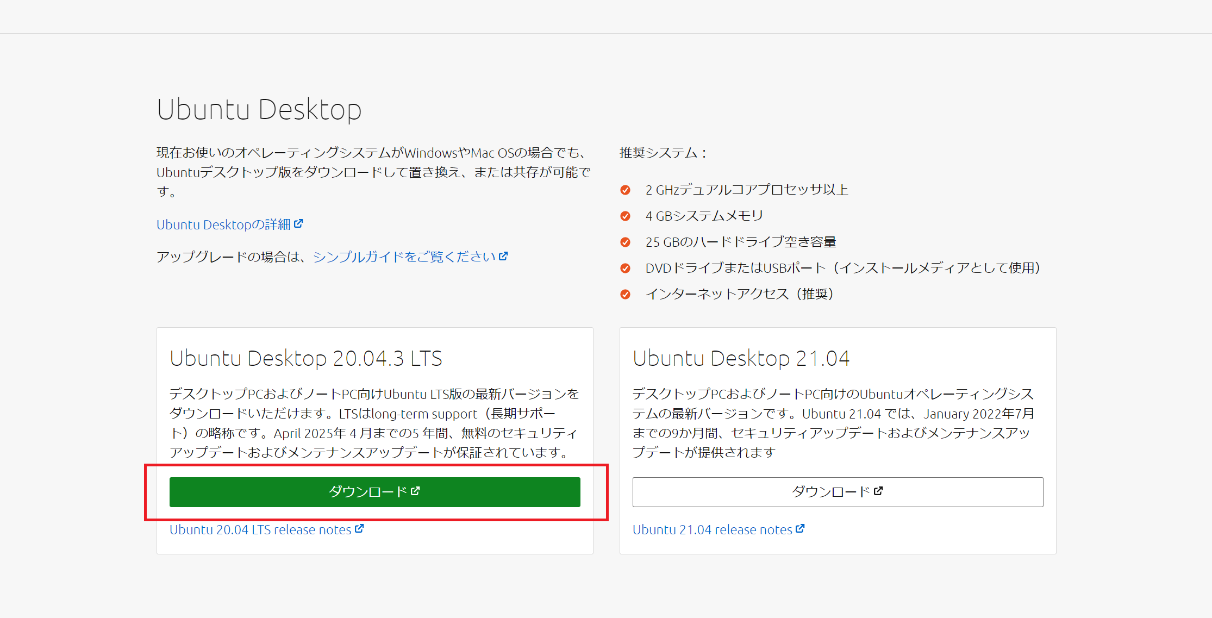
Task: Click the Ubuntu Desktop 21.04 card heading
Action: [741, 358]
